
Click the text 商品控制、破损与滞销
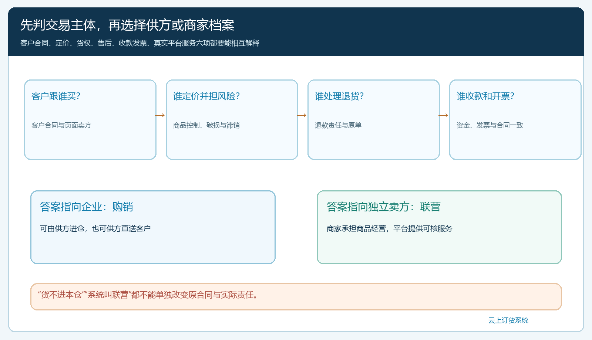tap(206, 125)
